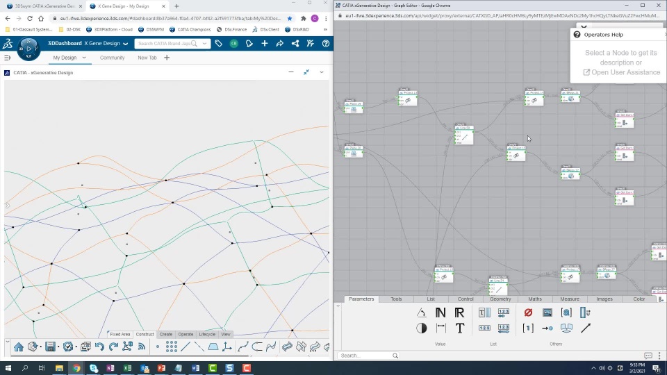Open the Graph Editor three-dot menu
Image resolution: width=667 pixels, height=375 pixels.
click(x=659, y=356)
